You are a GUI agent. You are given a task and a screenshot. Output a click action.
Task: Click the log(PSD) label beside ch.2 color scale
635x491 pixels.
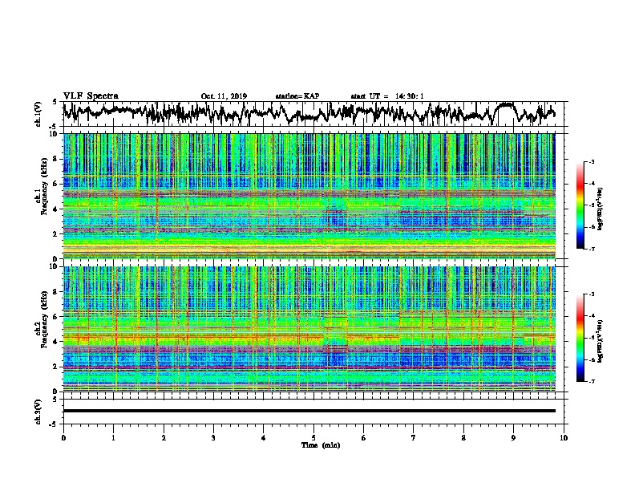pos(601,341)
